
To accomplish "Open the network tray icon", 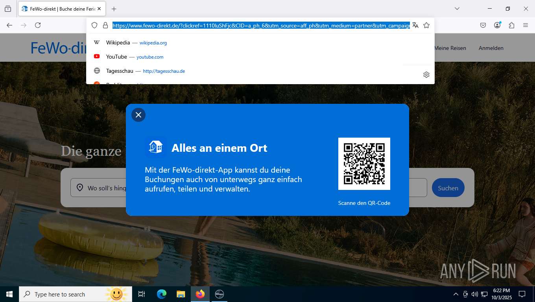I will (x=484, y=294).
